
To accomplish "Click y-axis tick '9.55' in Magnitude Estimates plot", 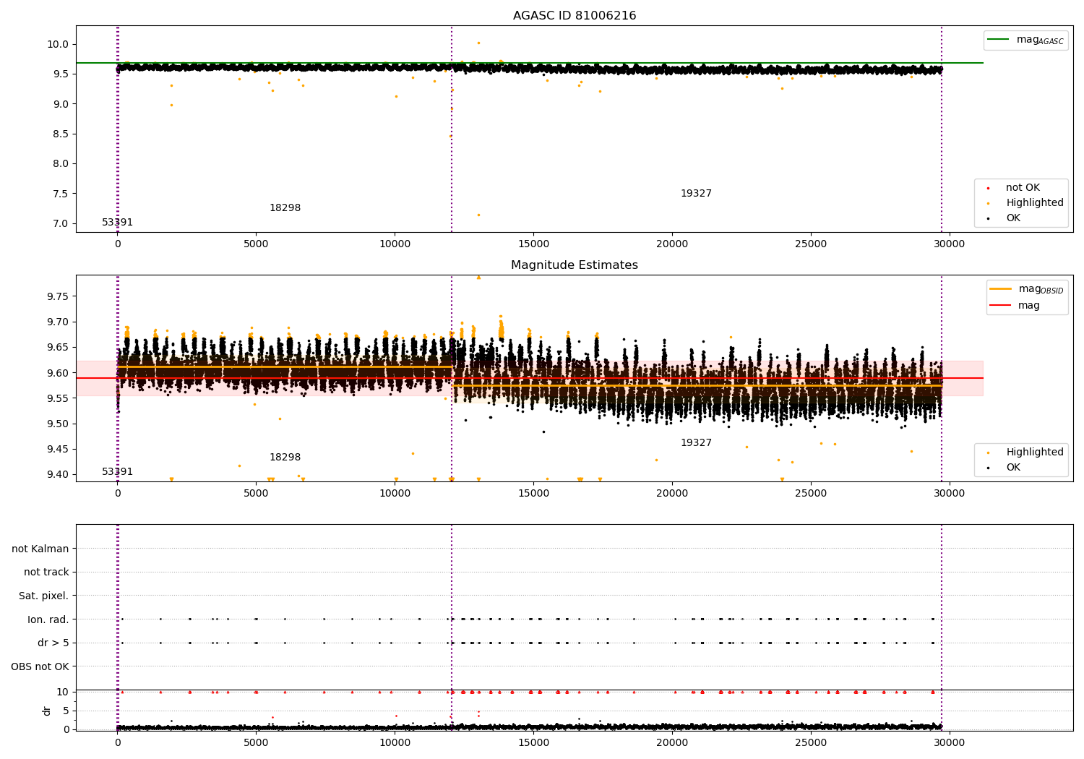I will tap(58, 398).
